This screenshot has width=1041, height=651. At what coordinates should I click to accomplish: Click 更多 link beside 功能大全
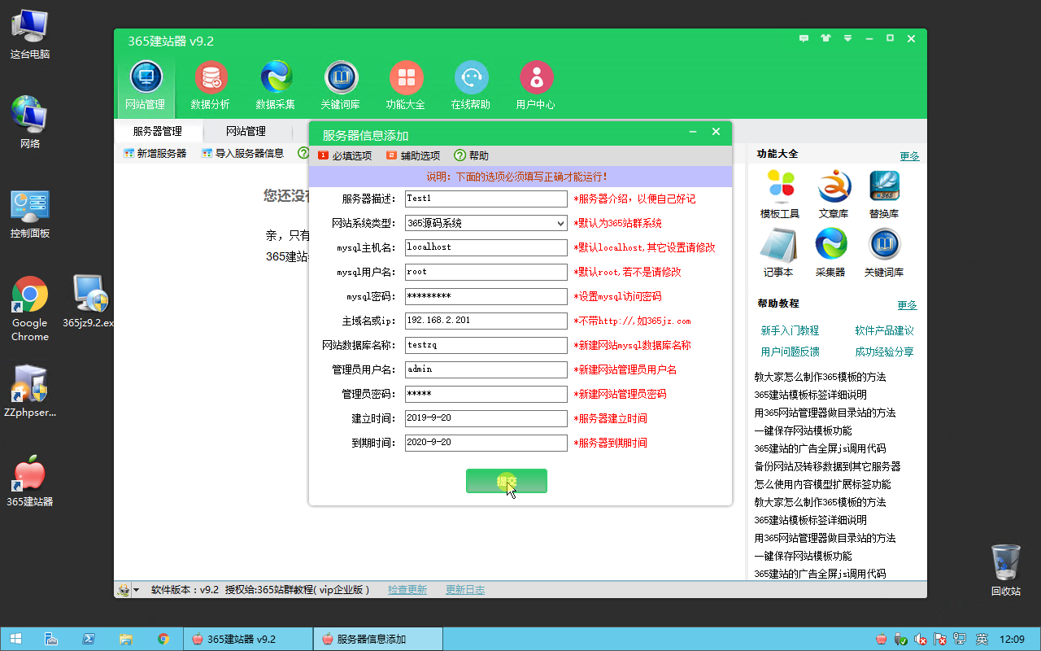point(909,156)
